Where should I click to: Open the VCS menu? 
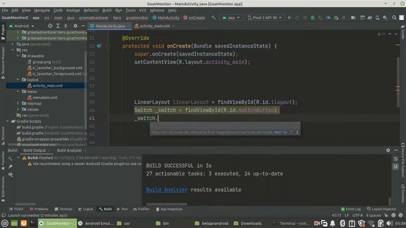pos(143,10)
